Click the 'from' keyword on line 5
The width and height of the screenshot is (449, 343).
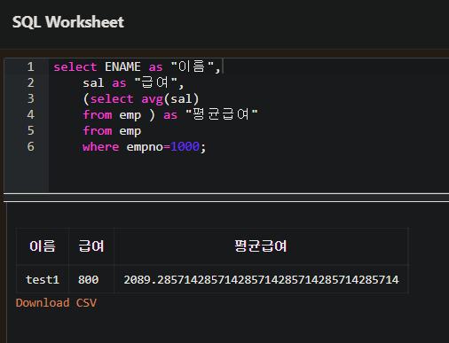point(98,130)
